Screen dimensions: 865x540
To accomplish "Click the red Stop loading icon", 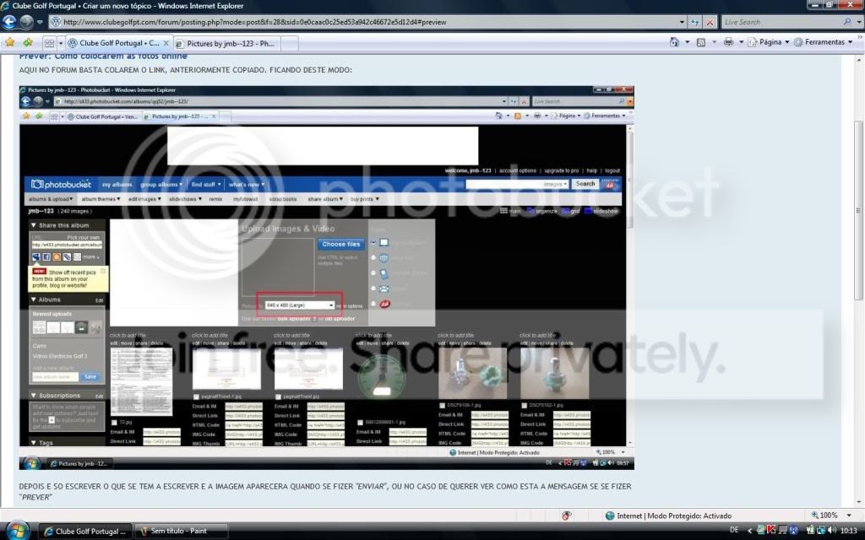I will tap(710, 22).
